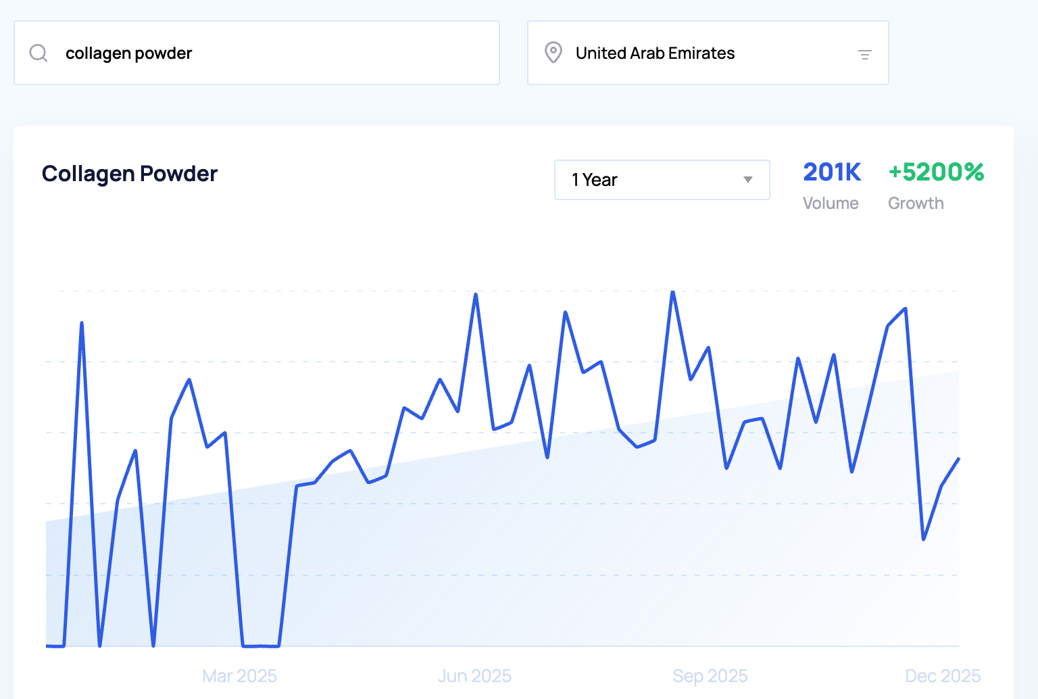This screenshot has height=699, width=1038.
Task: Click the "Collagen Powder" chart heading
Action: (130, 174)
